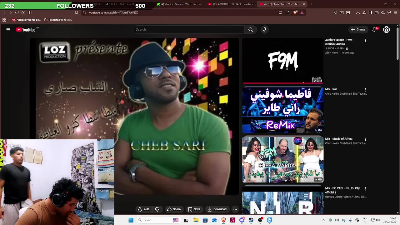Open File Explorer from taskbar
Image resolution: width=400 pixels, height=225 pixels.
pos(196,220)
